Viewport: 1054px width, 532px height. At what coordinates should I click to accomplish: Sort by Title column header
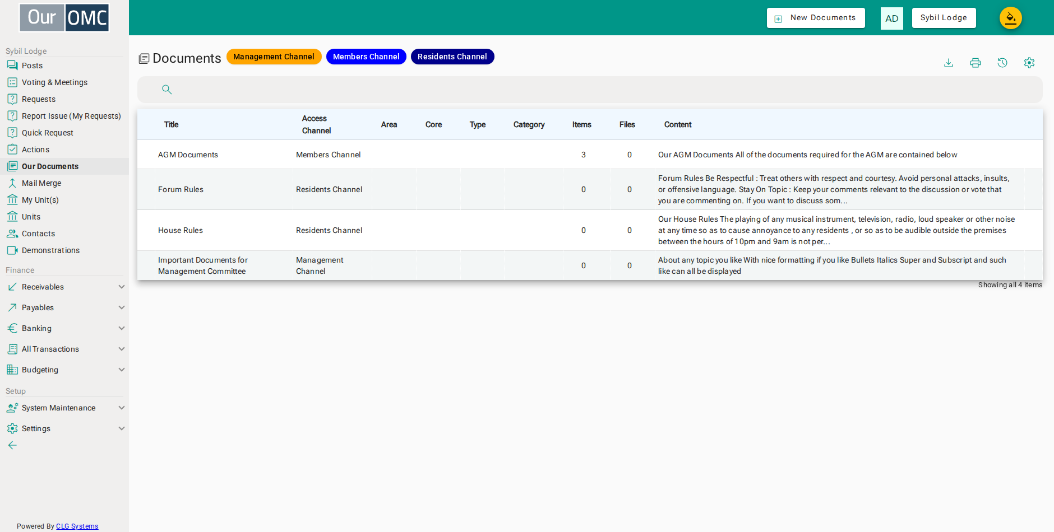tap(171, 124)
